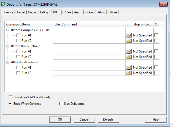Viewport: 173px width, 127px height.
Task: Enable Start Debugging checkbox
Action: [61, 104]
